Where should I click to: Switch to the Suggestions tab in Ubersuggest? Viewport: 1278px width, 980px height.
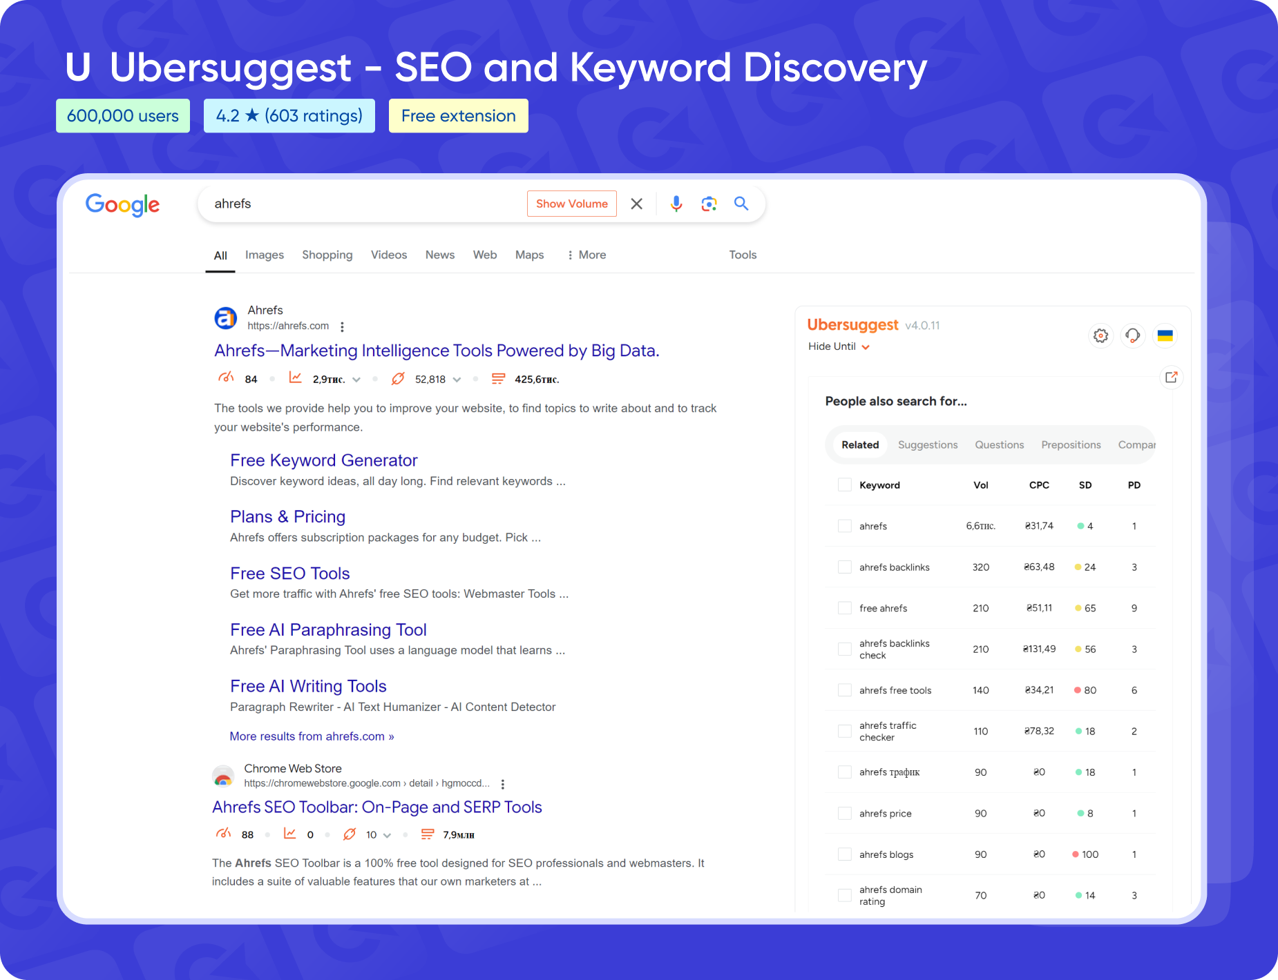(928, 444)
